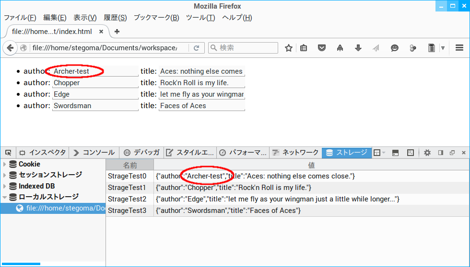Click the storage tree horizontal scrollbar
The height and width of the screenshot is (267, 470).
pos(21,264)
